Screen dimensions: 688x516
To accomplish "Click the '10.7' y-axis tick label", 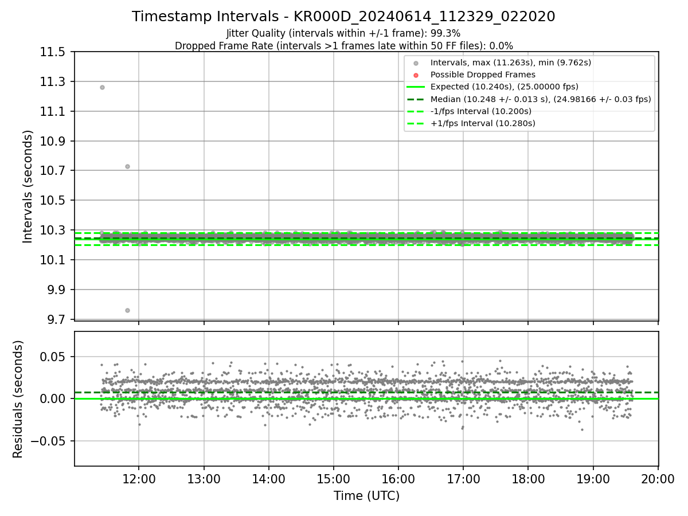I will 54,171.
